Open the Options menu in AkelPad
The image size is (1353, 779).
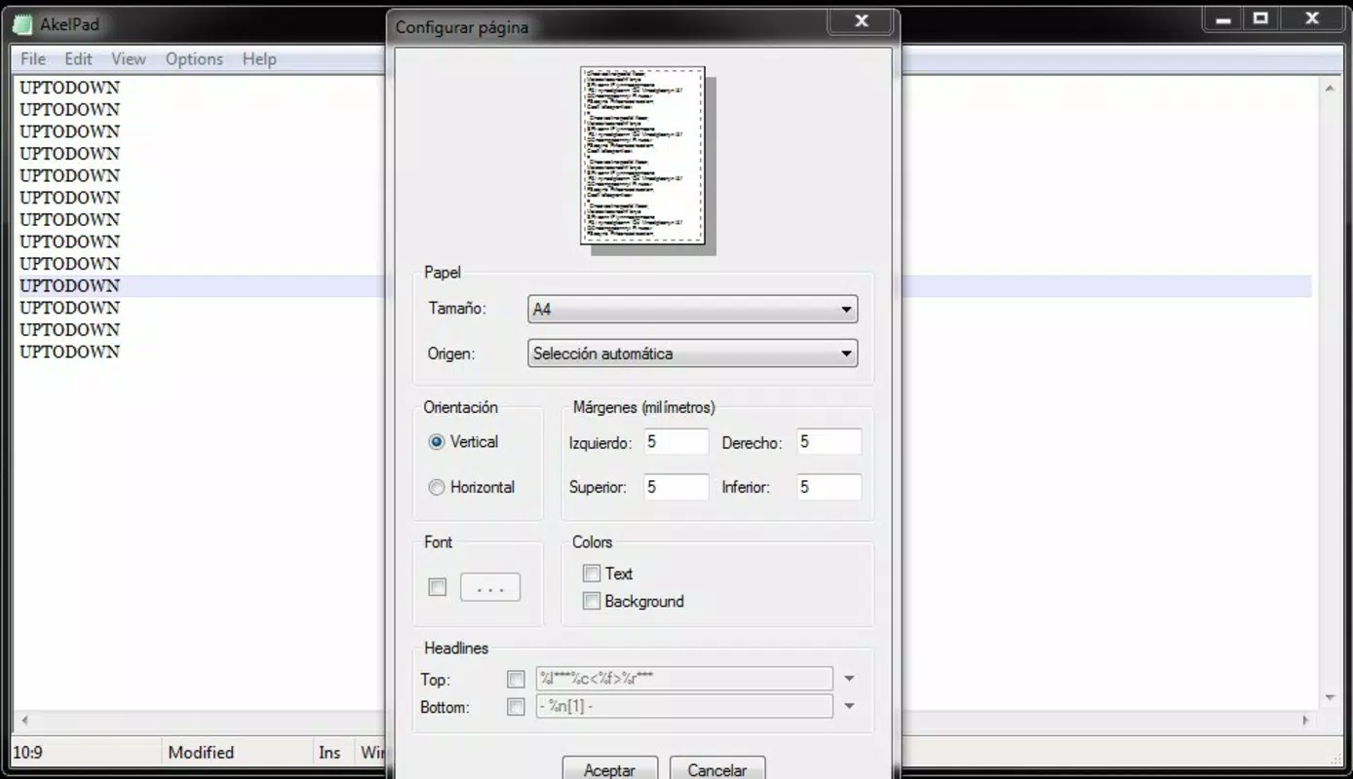click(194, 59)
